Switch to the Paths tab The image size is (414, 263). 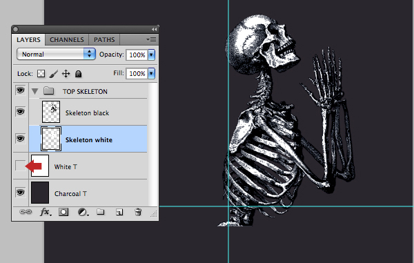pyautogui.click(x=104, y=40)
